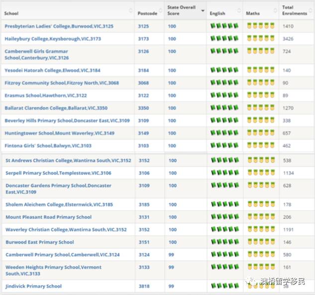Open Camberwell Primary School link

(63, 255)
